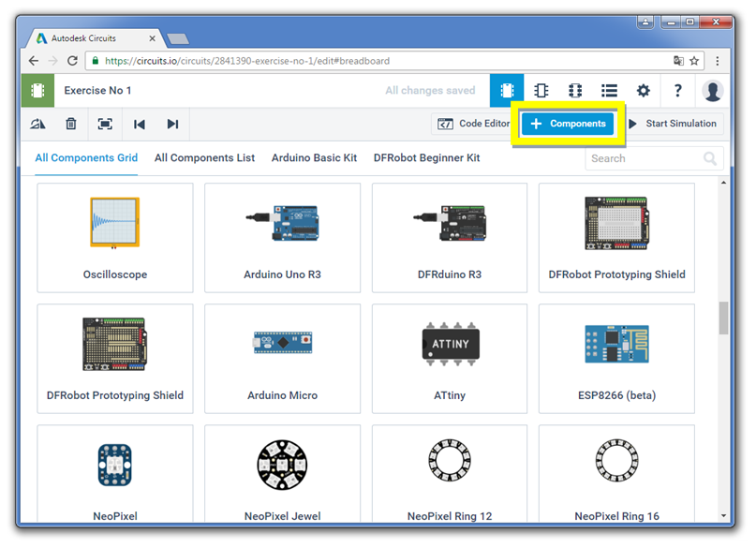Click the zoom to fit icon
756x548 pixels.
(x=105, y=125)
